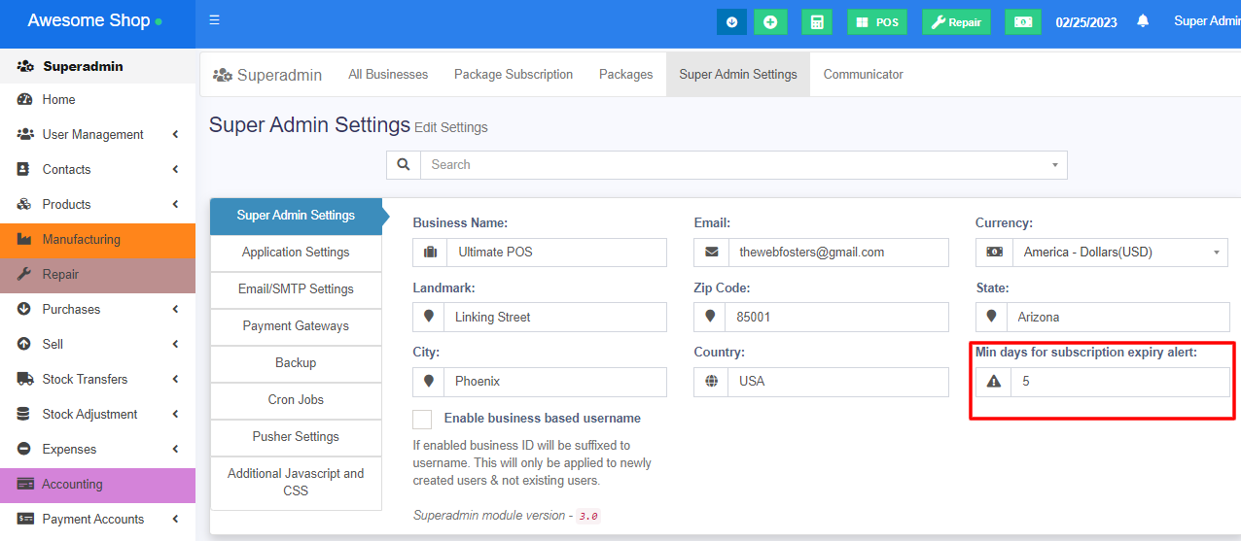Open the Communicator tab

click(863, 75)
